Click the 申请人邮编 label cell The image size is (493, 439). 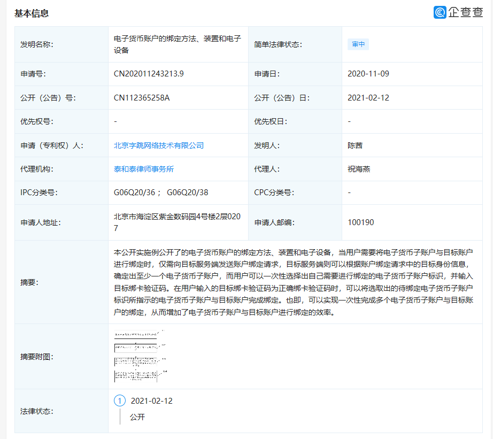pos(295,222)
